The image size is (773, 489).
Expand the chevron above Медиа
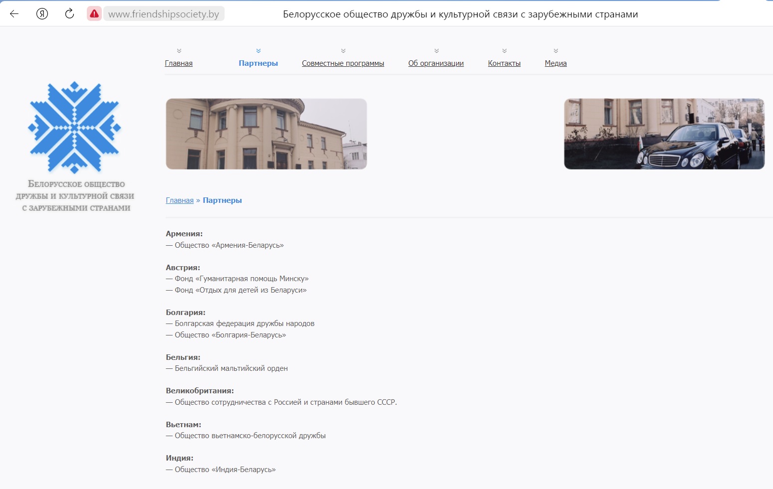[x=556, y=51]
